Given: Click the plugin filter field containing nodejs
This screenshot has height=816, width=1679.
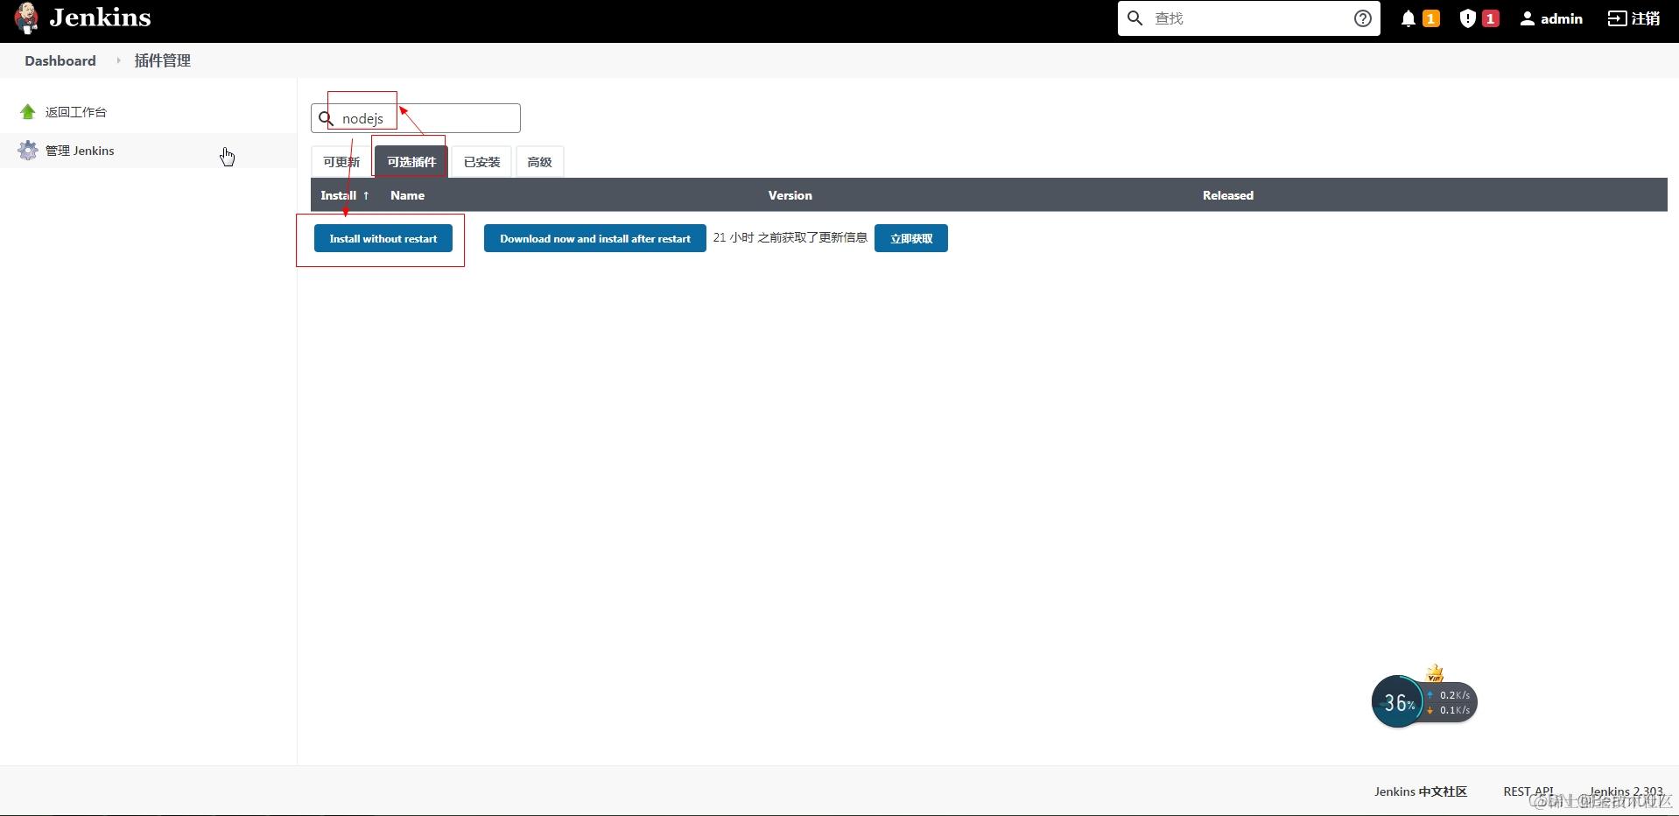Looking at the screenshot, I should [x=416, y=118].
